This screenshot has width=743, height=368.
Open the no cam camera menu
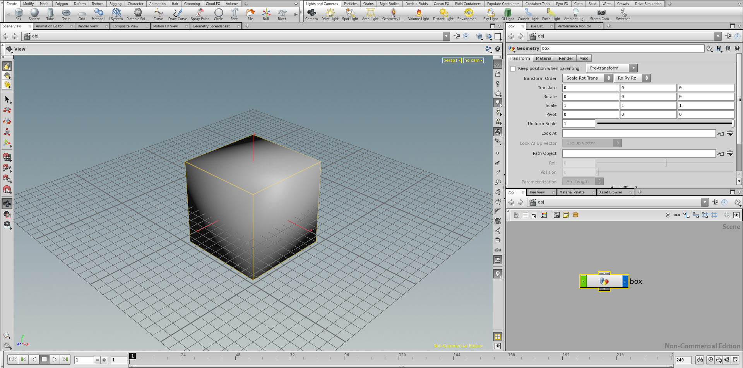pos(473,60)
